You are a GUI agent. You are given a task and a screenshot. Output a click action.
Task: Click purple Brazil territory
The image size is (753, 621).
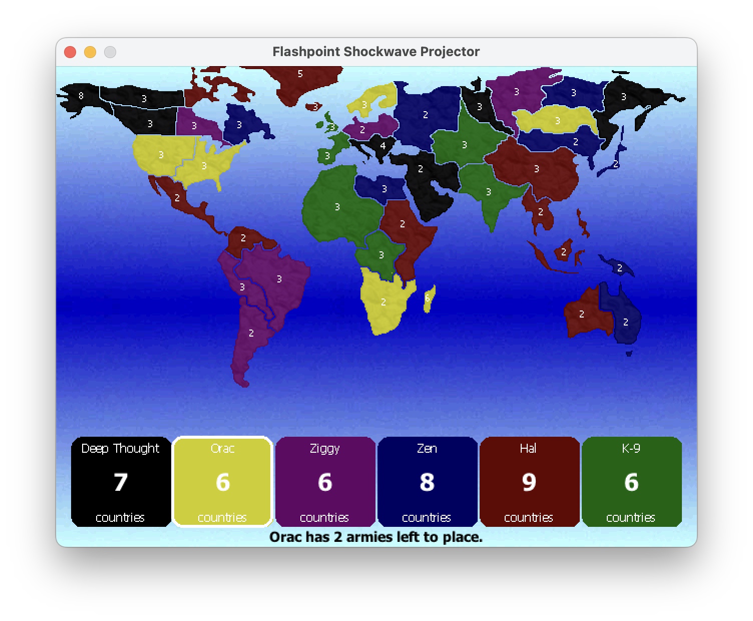coord(279,279)
